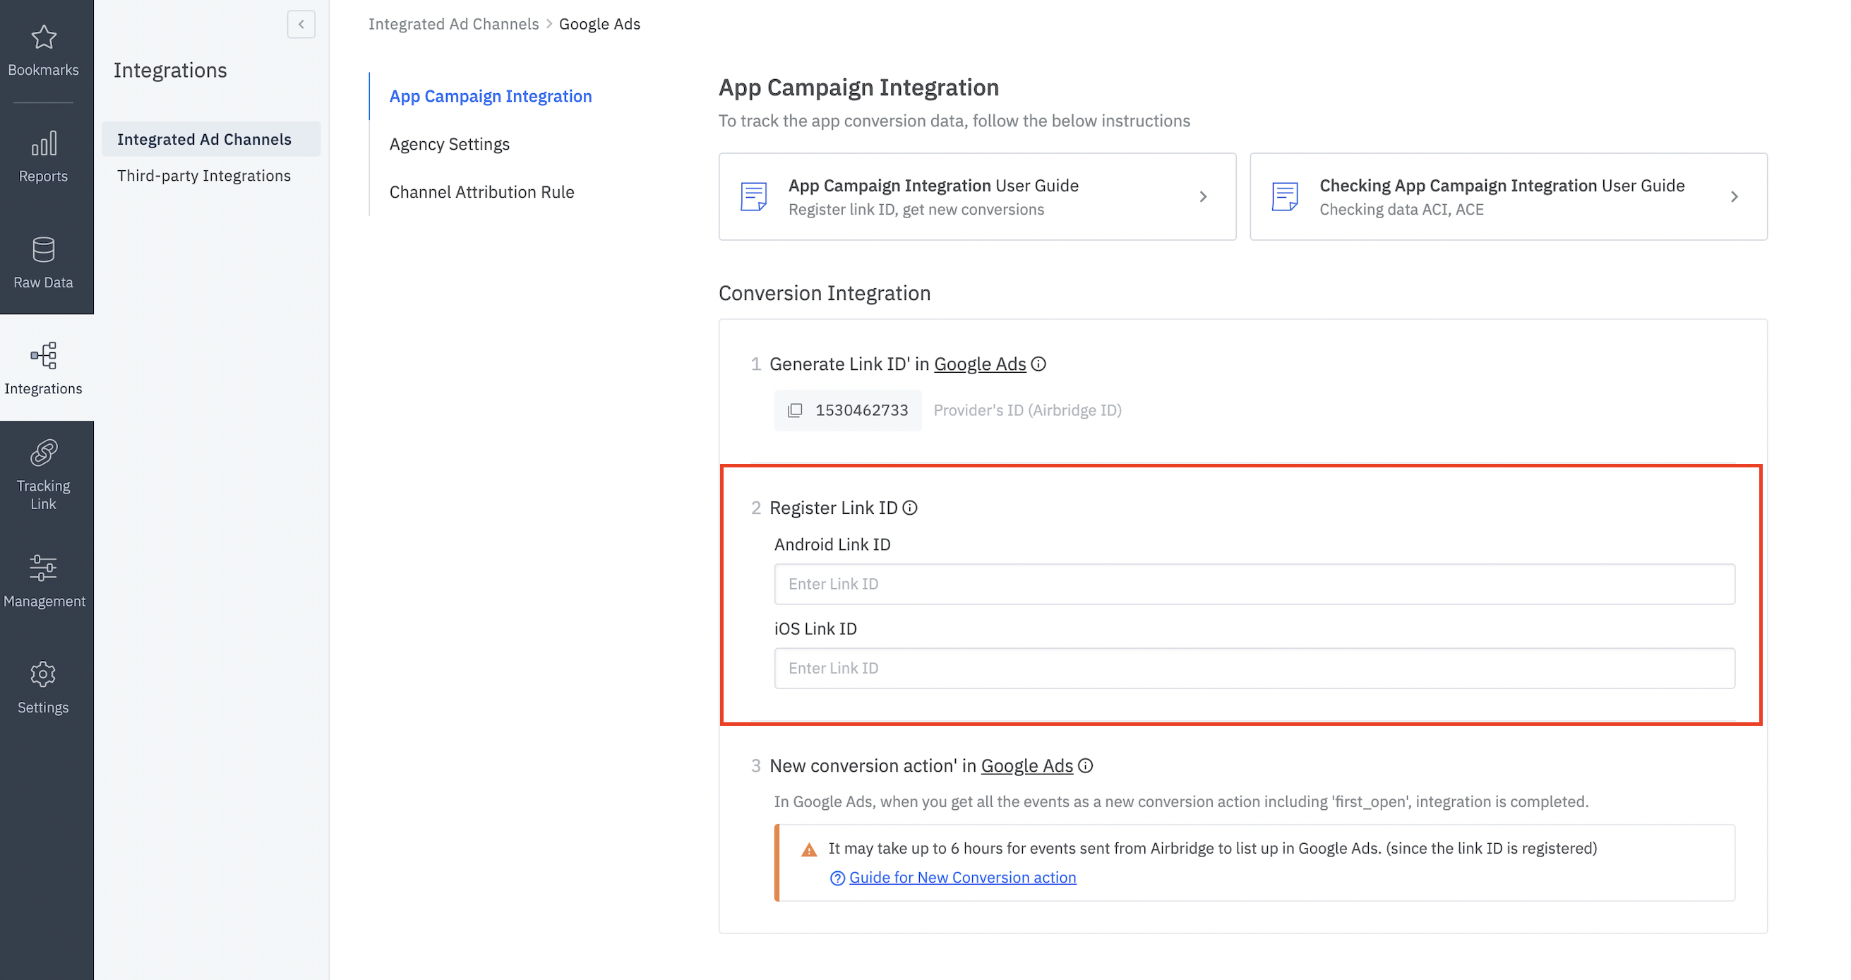Open the Management sidebar icon
This screenshot has width=1851, height=980.
coord(43,568)
